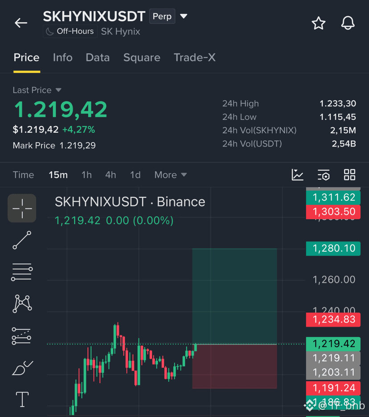Select the 1h interval
Screen dimensions: 369x417
86,175
